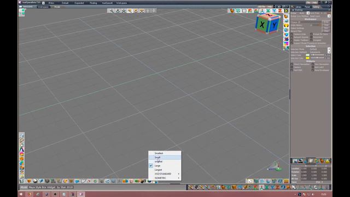Open the Default layout menu item
This screenshot has width=350, height=197.
(x=65, y=3)
